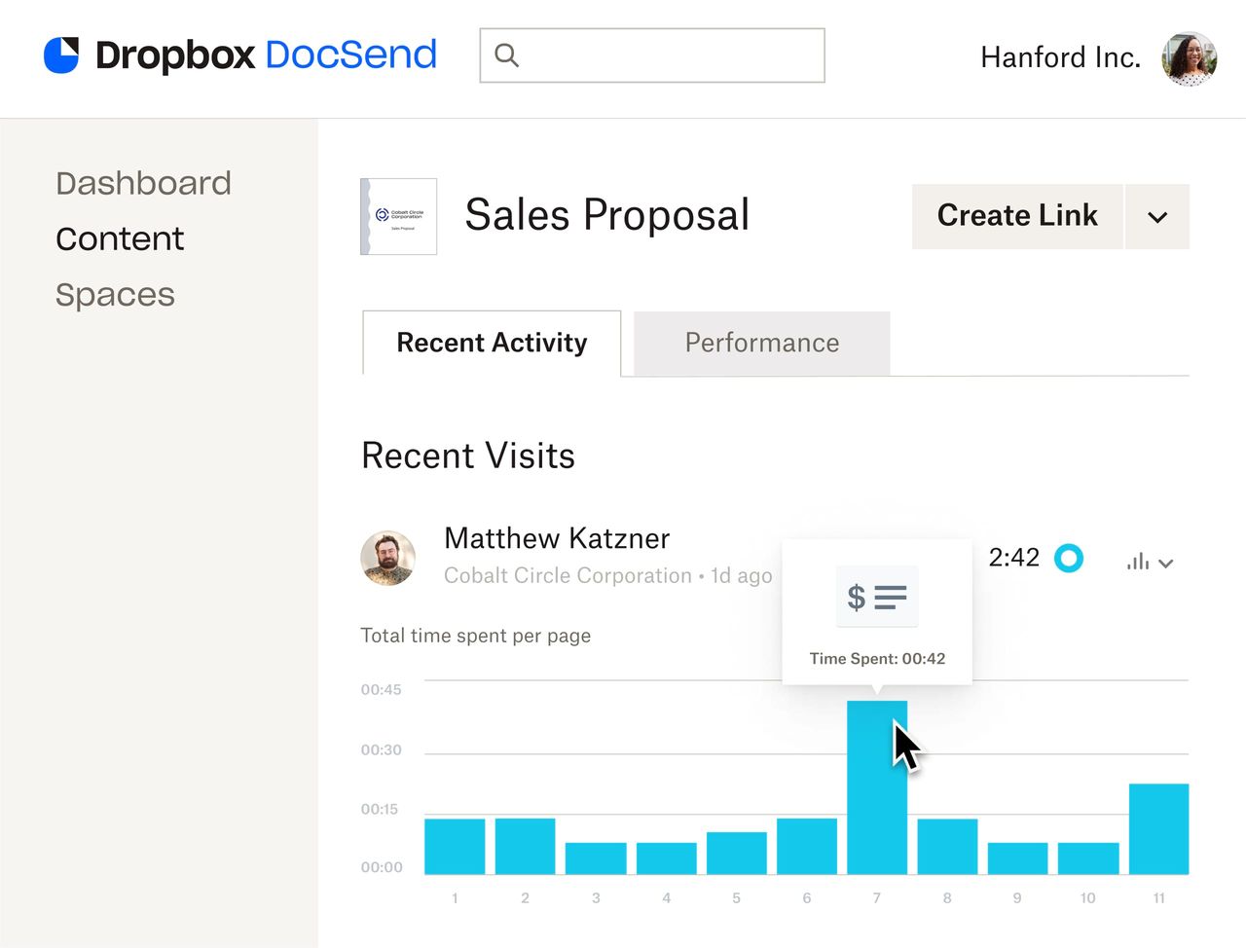The height and width of the screenshot is (948, 1246).
Task: Switch to the Performance tab
Action: coord(761,343)
